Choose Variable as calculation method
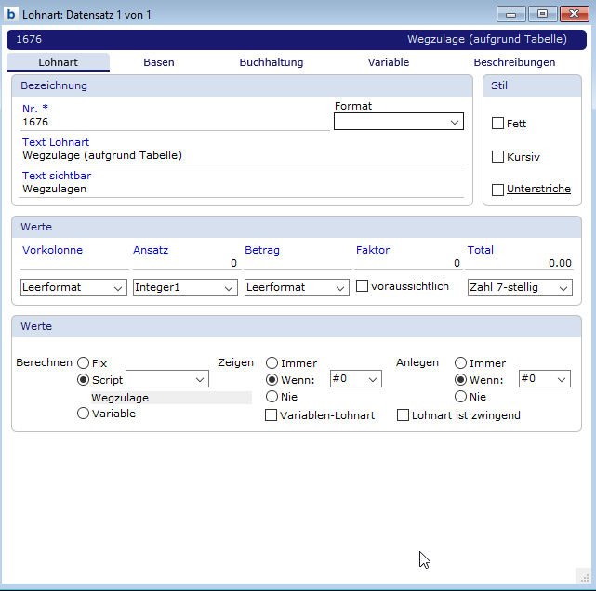 (84, 414)
